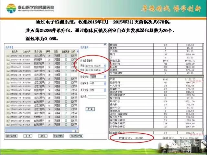Collapse the batch panel with top chevron icon
Viewport: 207px width, 155px height.
pyautogui.click(x=105, y=45)
